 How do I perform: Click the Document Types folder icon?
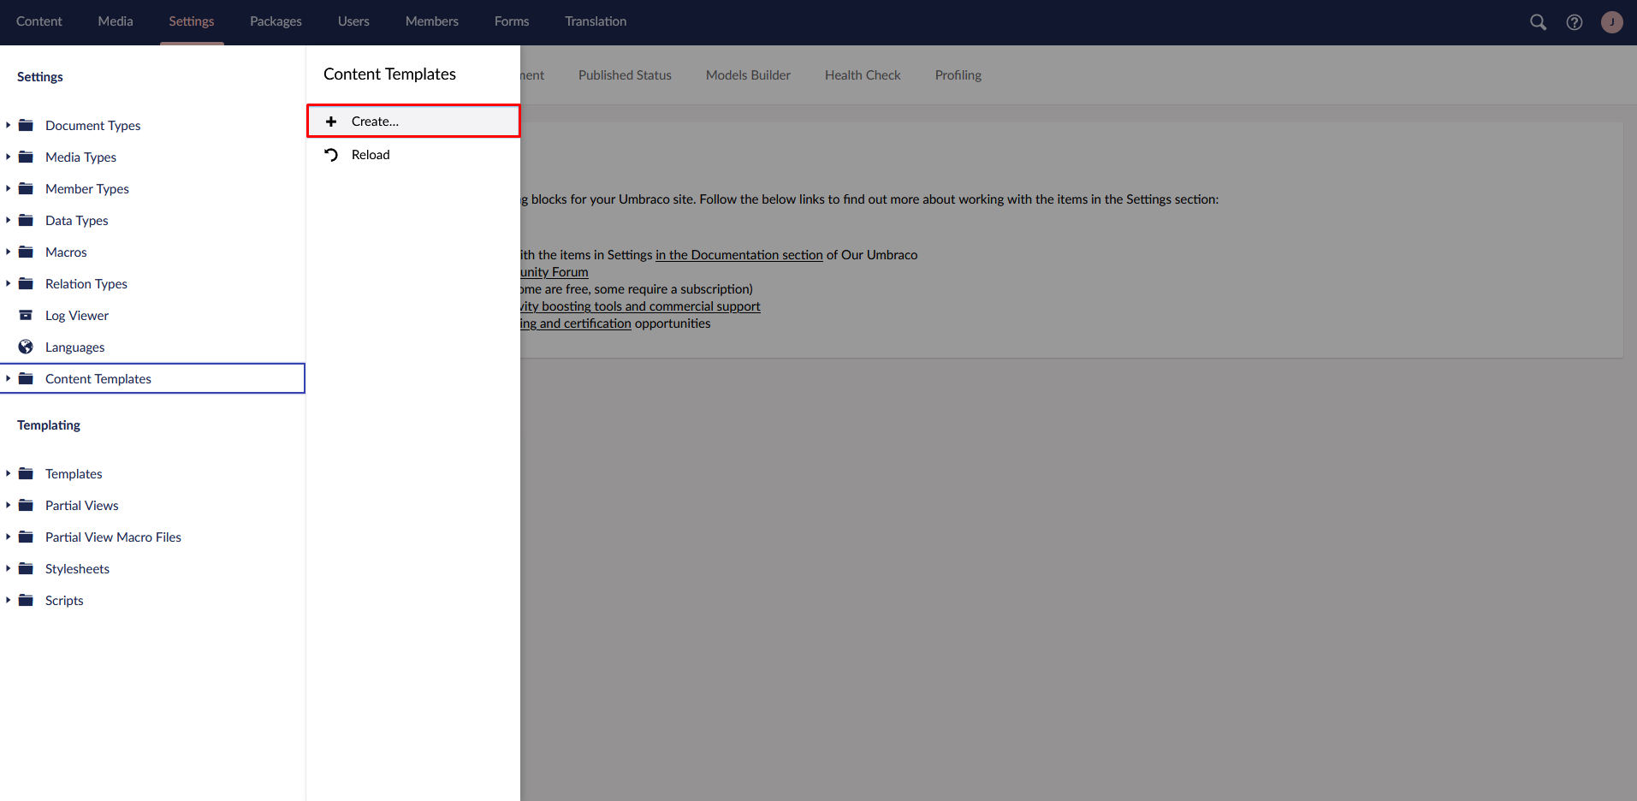[26, 125]
